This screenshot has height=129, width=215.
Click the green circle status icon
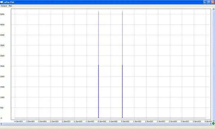[213, 124]
